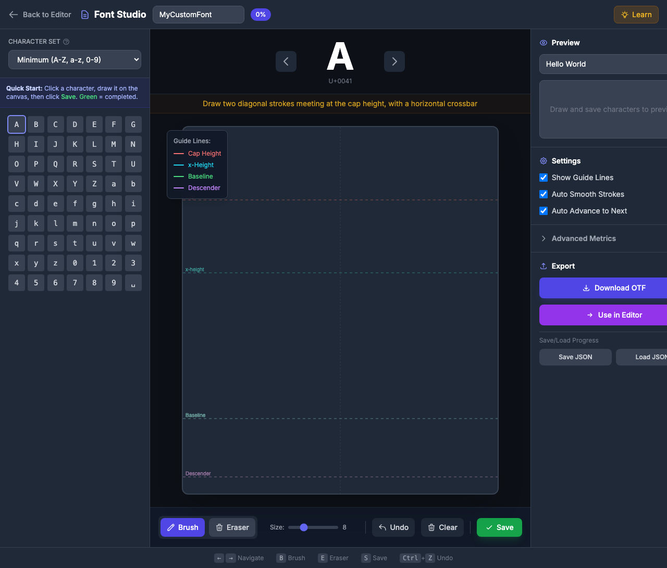The height and width of the screenshot is (568, 667).
Task: Toggle the Show Guide Lines checkbox
Action: [544, 178]
